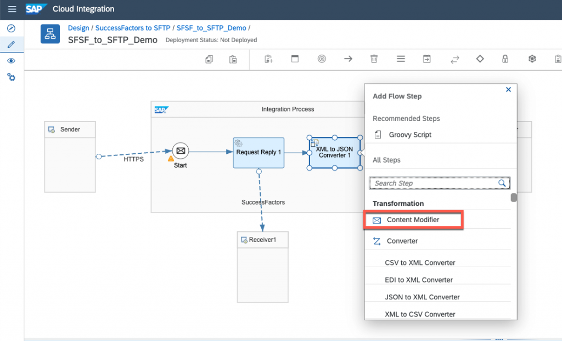Open the Message Transformers lines icon

pos(401,59)
